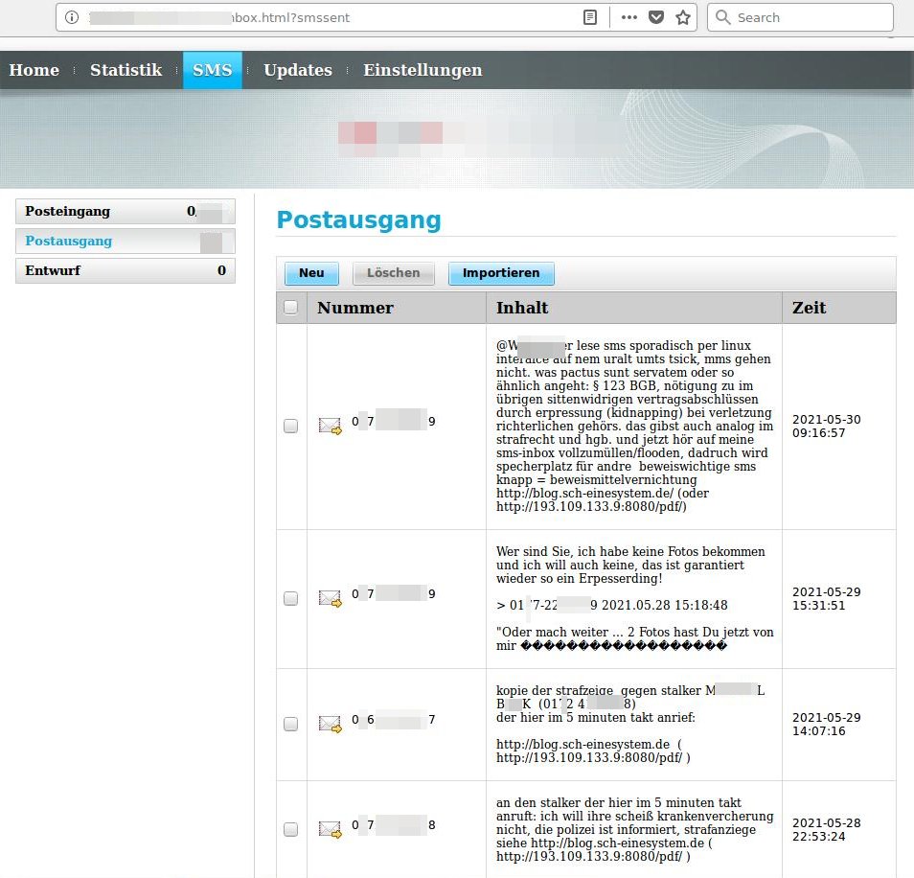914x878 pixels.
Task: Toggle reader view icon in address bar
Action: coord(590,17)
